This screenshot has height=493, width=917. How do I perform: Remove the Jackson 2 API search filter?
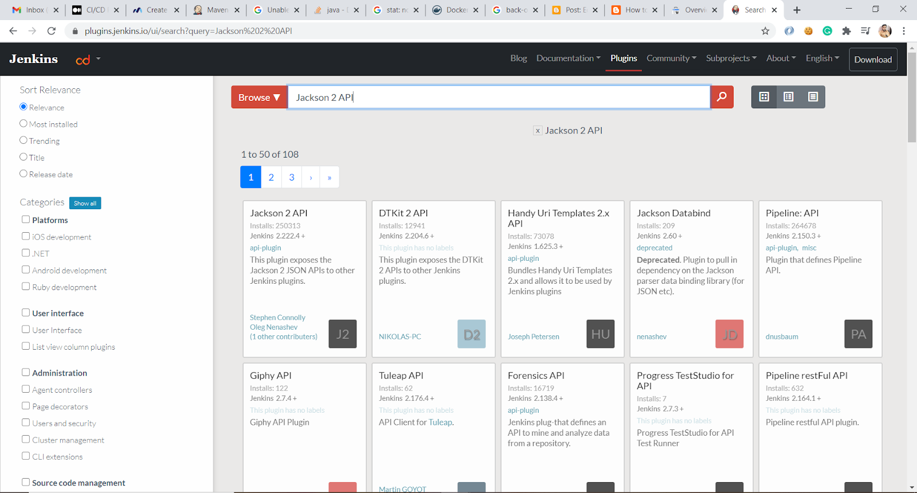pyautogui.click(x=538, y=131)
